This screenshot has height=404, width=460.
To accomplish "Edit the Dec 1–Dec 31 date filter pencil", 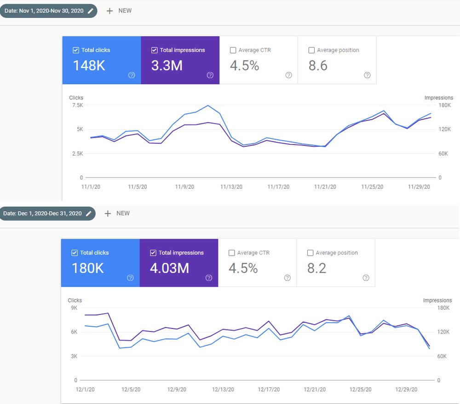I will tap(89, 214).
